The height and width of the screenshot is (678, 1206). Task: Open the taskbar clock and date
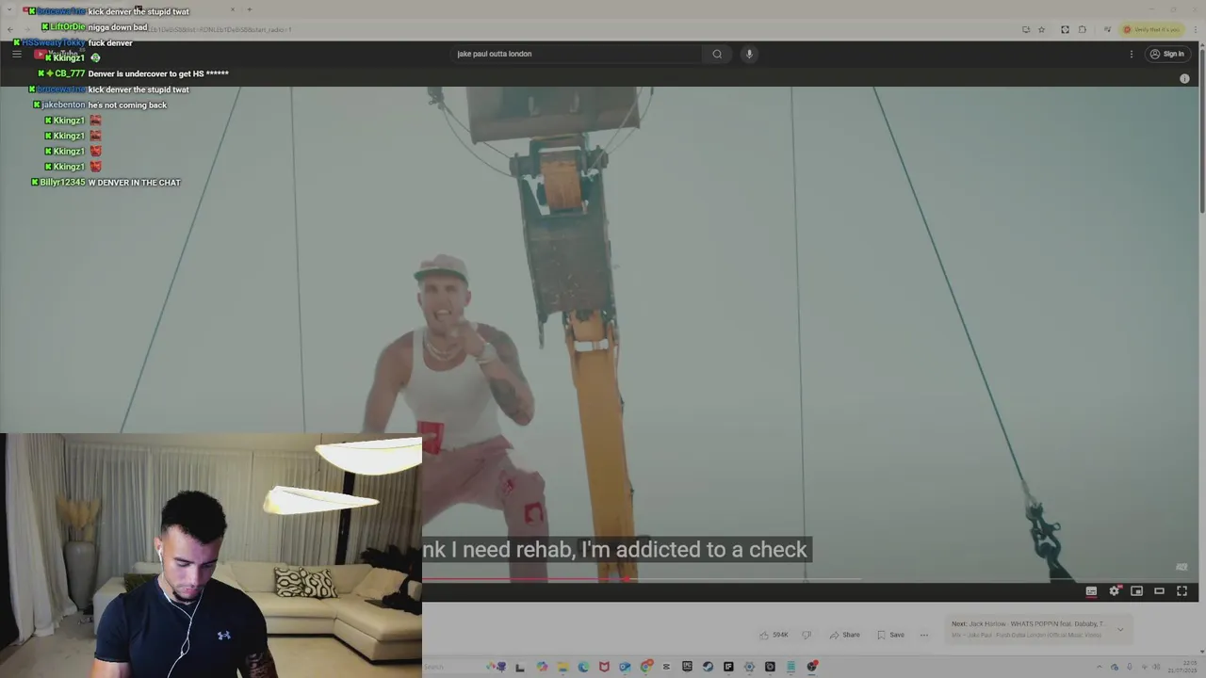tap(1182, 667)
